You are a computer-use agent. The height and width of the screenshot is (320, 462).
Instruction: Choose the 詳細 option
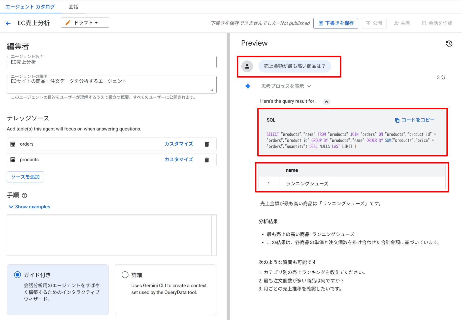point(125,275)
